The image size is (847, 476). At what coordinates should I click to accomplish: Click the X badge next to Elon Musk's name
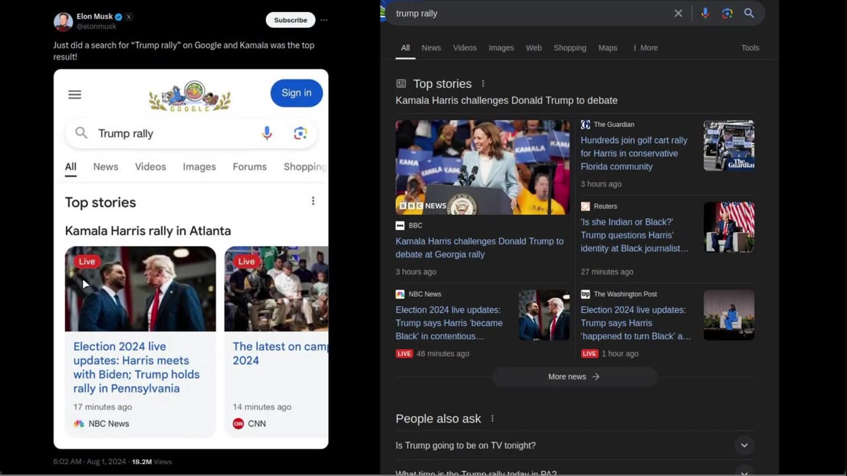click(x=129, y=17)
